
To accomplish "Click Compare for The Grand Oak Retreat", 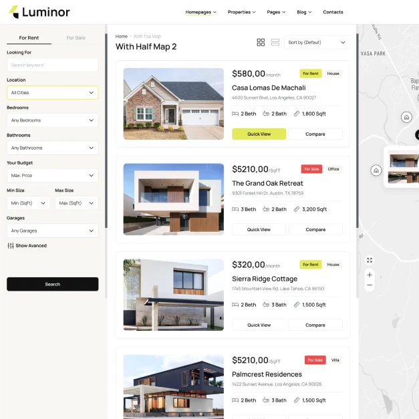I will point(315,230).
